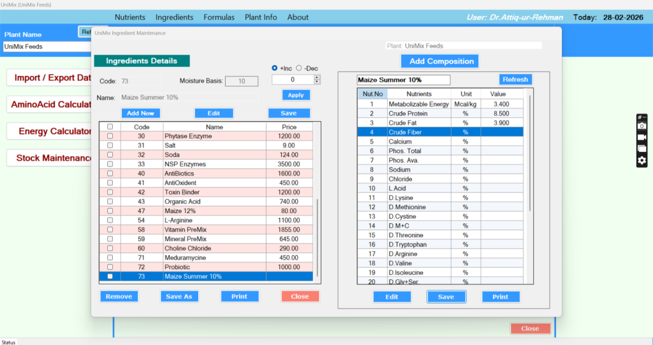Select the +Inc radio button
653x345 pixels.
coord(275,68)
